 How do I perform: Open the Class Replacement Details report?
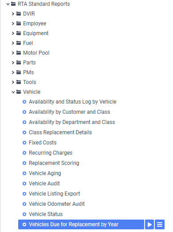pos(60,132)
